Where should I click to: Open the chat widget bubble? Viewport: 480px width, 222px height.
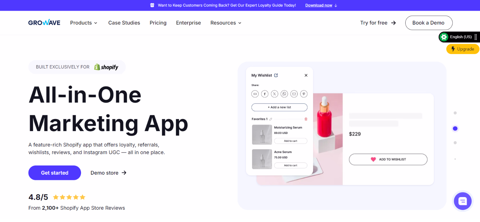pyautogui.click(x=463, y=201)
